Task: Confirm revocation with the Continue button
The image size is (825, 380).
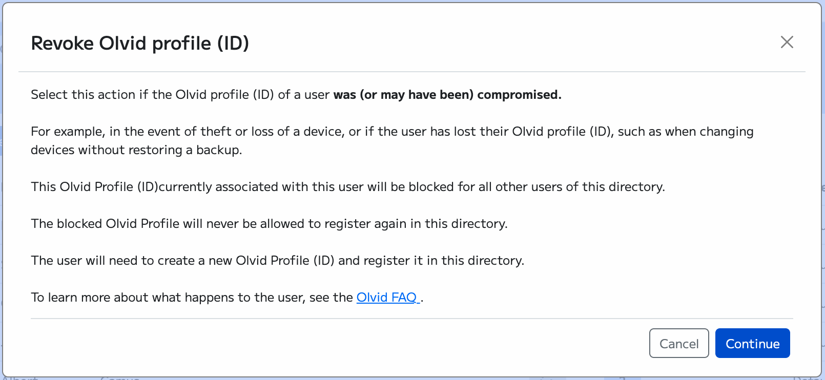Action: click(752, 343)
